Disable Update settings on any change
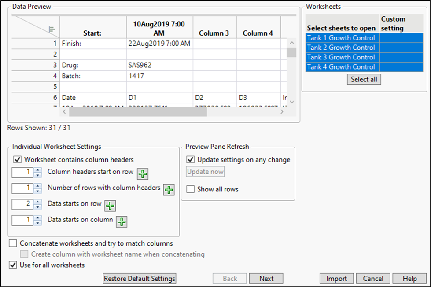This screenshot has width=431, height=287. click(191, 160)
